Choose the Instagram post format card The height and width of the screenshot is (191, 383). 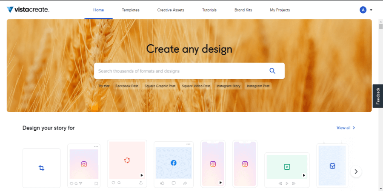[x=84, y=166]
